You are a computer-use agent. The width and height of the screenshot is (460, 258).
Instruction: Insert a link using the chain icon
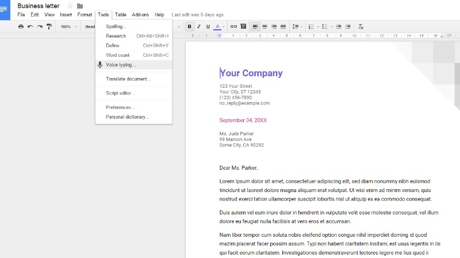click(x=233, y=26)
